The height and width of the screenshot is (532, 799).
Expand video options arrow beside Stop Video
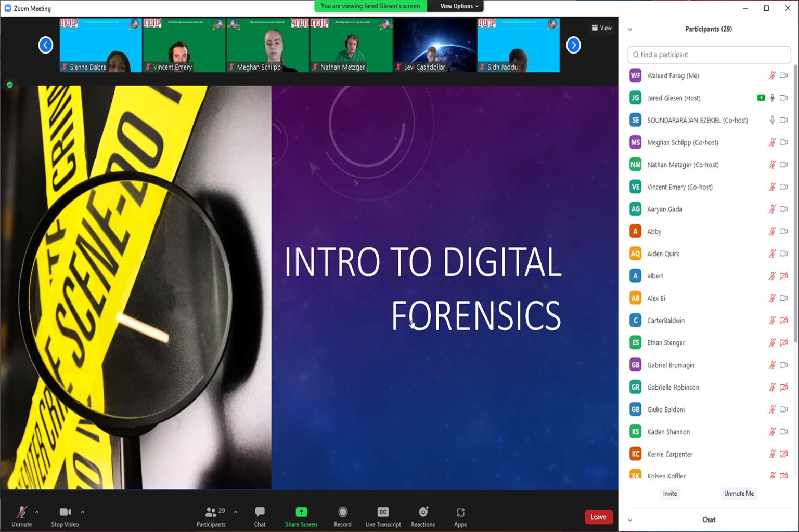point(83,512)
